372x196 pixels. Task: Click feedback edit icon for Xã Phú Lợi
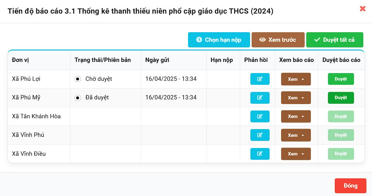(260, 79)
